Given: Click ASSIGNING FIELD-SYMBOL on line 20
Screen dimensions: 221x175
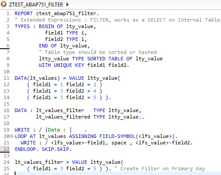Looking at the screenshot, I should pyautogui.click(x=102, y=136).
